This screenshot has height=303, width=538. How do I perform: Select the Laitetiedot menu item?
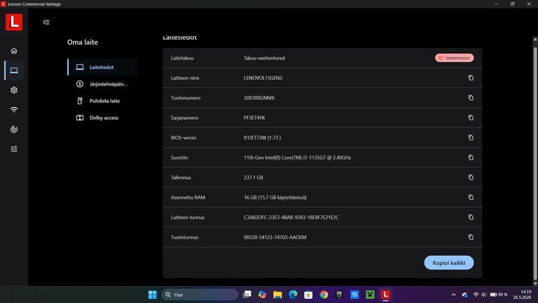click(102, 67)
